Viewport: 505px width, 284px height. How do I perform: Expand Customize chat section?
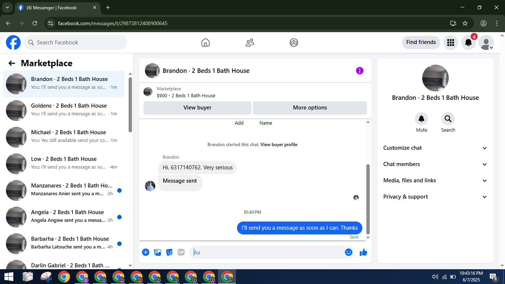(435, 148)
